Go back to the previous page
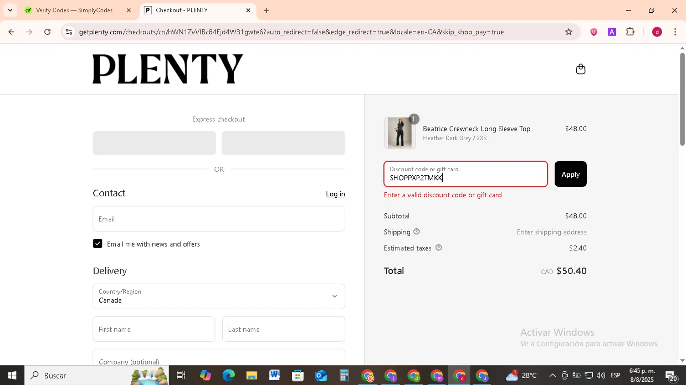Image resolution: width=686 pixels, height=385 pixels. (11, 32)
